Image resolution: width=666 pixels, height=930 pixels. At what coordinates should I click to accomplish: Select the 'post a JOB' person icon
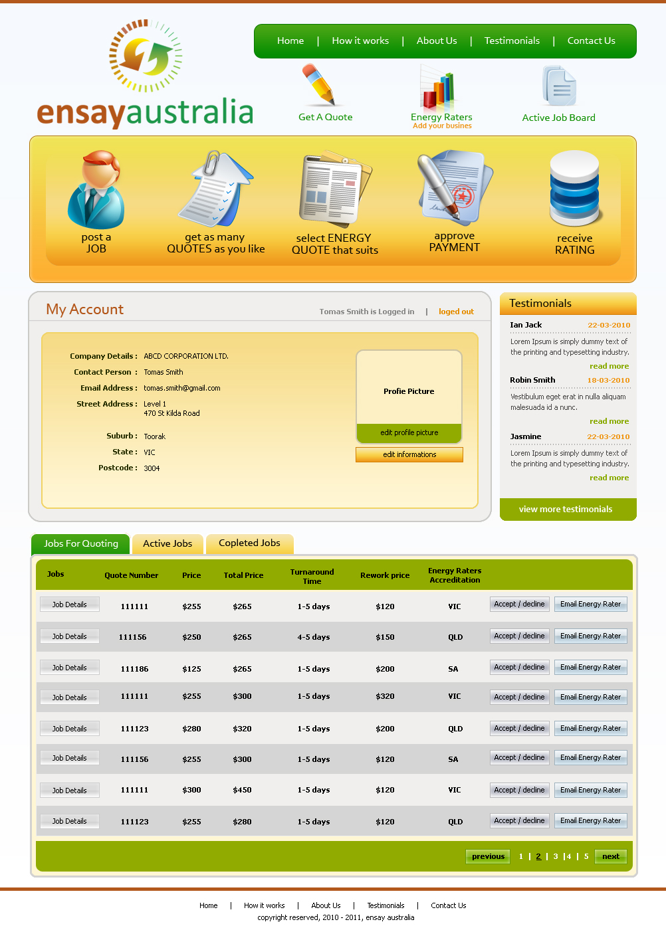tap(96, 189)
